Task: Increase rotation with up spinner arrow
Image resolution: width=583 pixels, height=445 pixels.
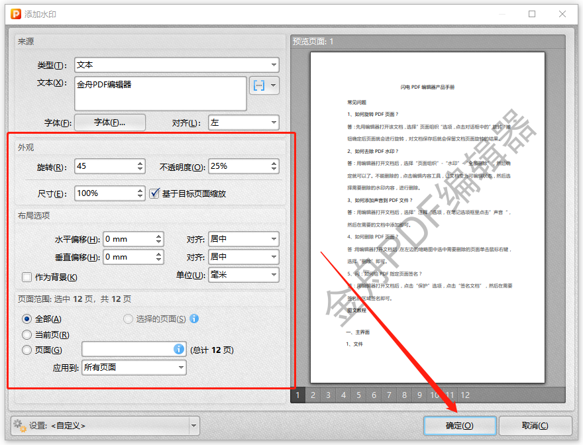Action: [x=140, y=163]
